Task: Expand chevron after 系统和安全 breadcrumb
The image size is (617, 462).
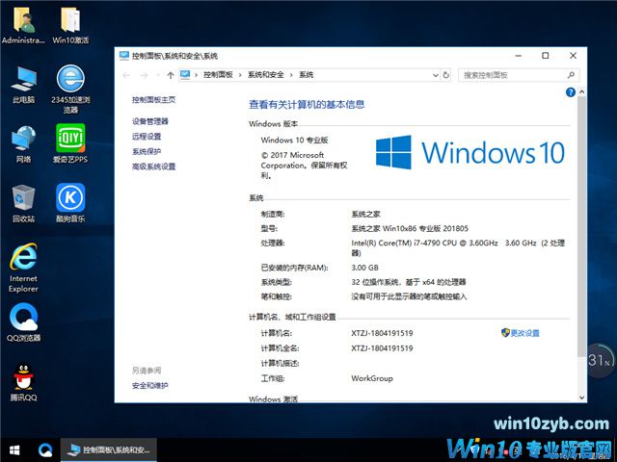Action: 291,75
